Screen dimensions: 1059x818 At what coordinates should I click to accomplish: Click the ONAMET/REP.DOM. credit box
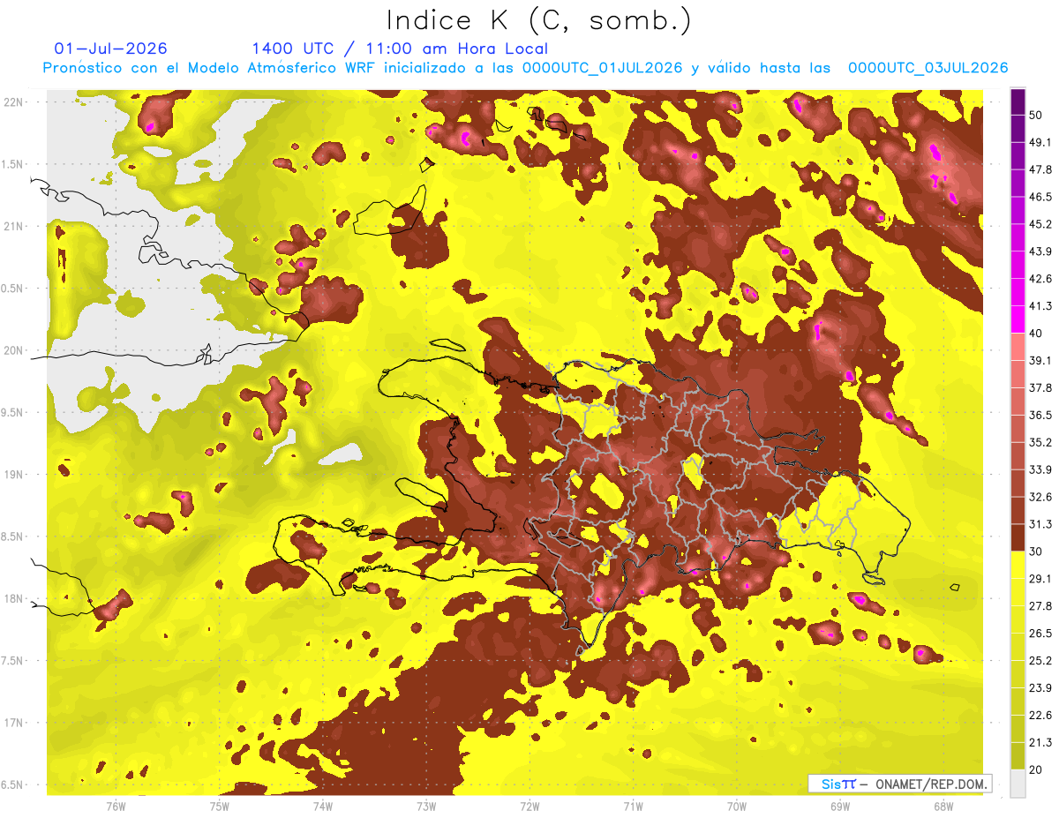899,784
